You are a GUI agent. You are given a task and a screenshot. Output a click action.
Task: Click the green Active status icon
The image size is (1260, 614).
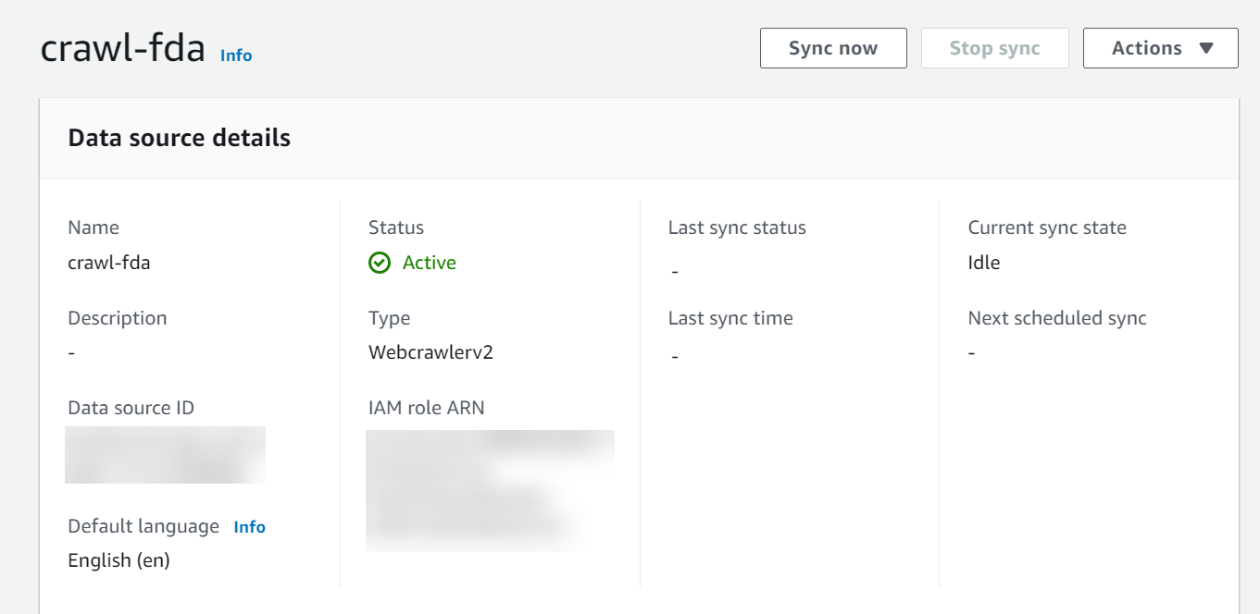tap(380, 263)
